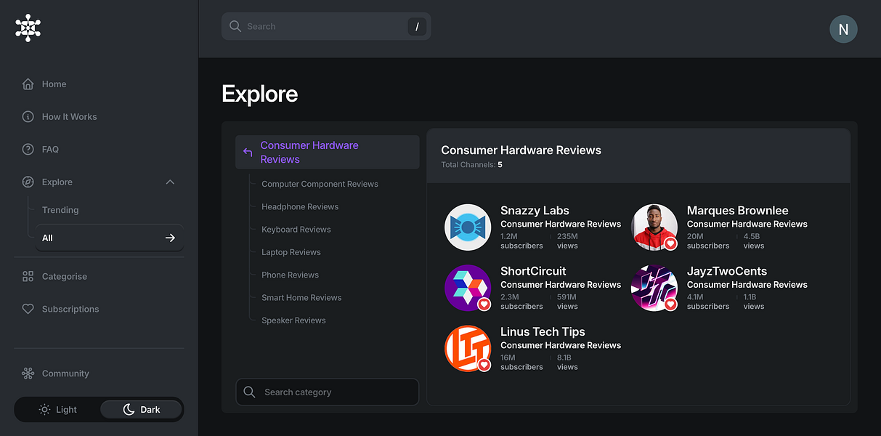Open the JayzTwoCents channel name

click(727, 271)
